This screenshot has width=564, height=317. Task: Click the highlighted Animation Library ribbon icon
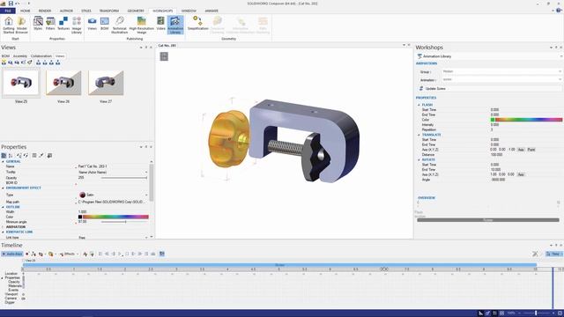(x=175, y=25)
